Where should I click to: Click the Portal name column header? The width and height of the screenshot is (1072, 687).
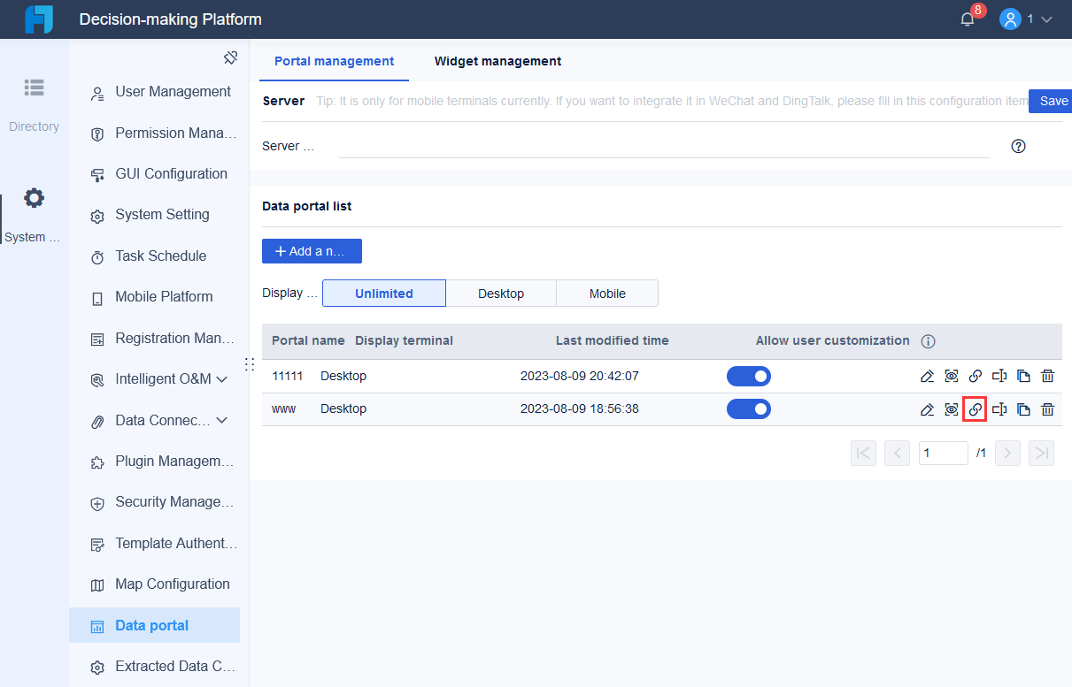coord(308,341)
